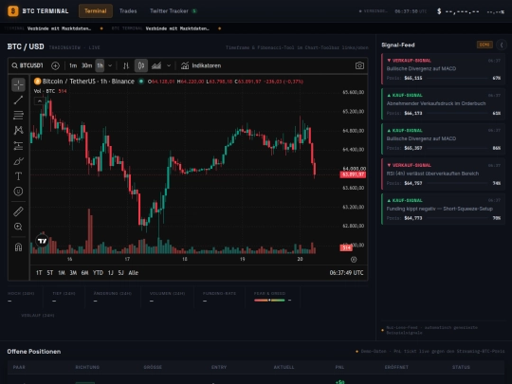Click the DEMO badge in Signal-Feed
Image resolution: width=512 pixels, height=384 pixels.
point(485,45)
